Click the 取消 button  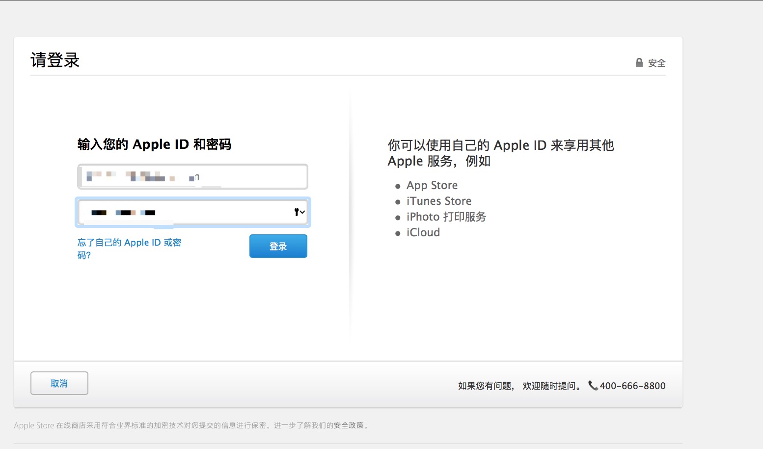point(59,383)
